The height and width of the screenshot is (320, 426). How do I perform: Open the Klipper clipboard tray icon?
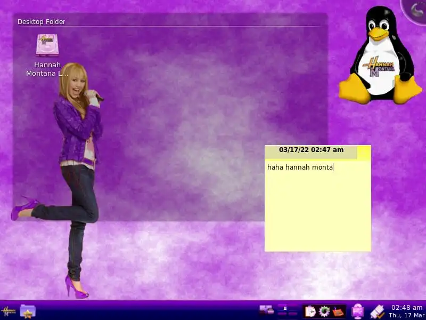310,311
